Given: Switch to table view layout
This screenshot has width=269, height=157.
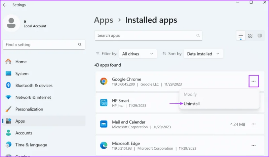Looking at the screenshot, I should click(260, 36).
